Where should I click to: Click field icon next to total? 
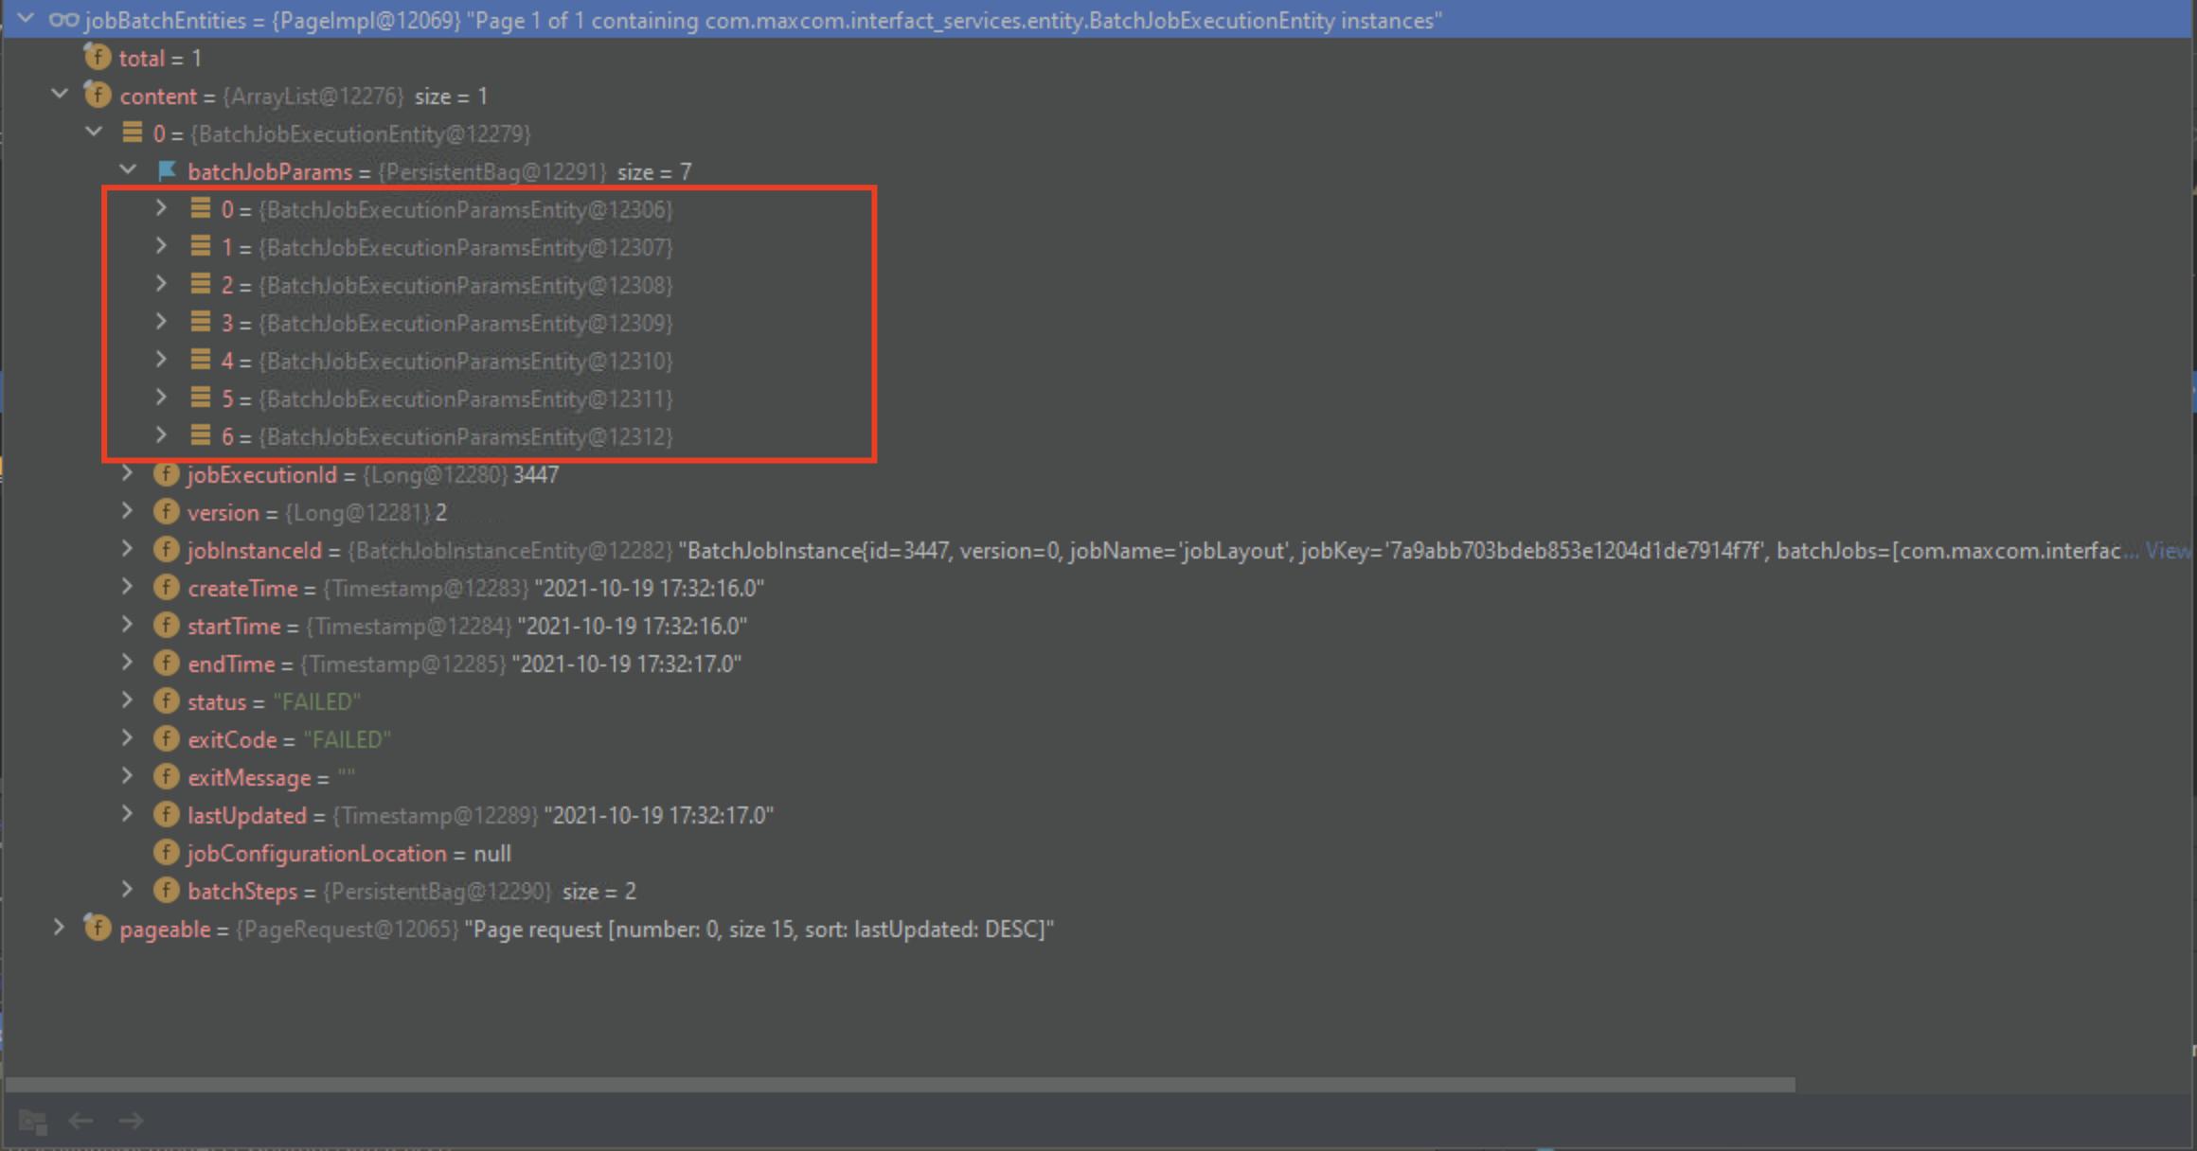98,57
